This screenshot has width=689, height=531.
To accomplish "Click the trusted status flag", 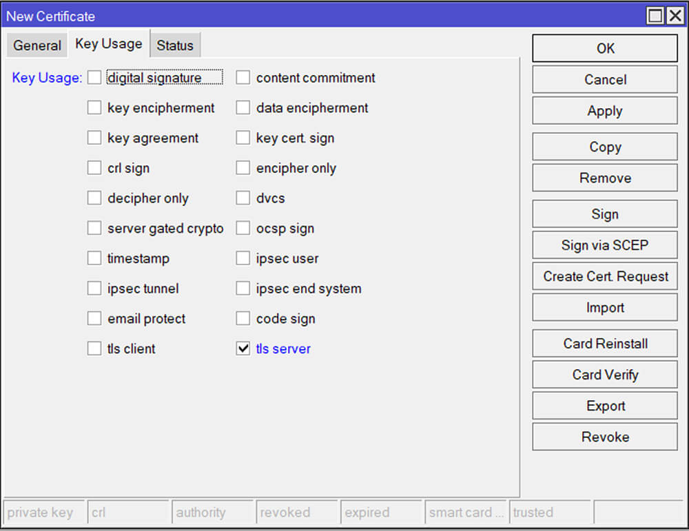I will 550,512.
